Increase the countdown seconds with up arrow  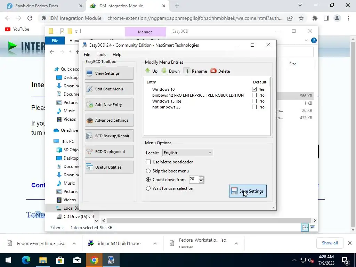point(201,178)
